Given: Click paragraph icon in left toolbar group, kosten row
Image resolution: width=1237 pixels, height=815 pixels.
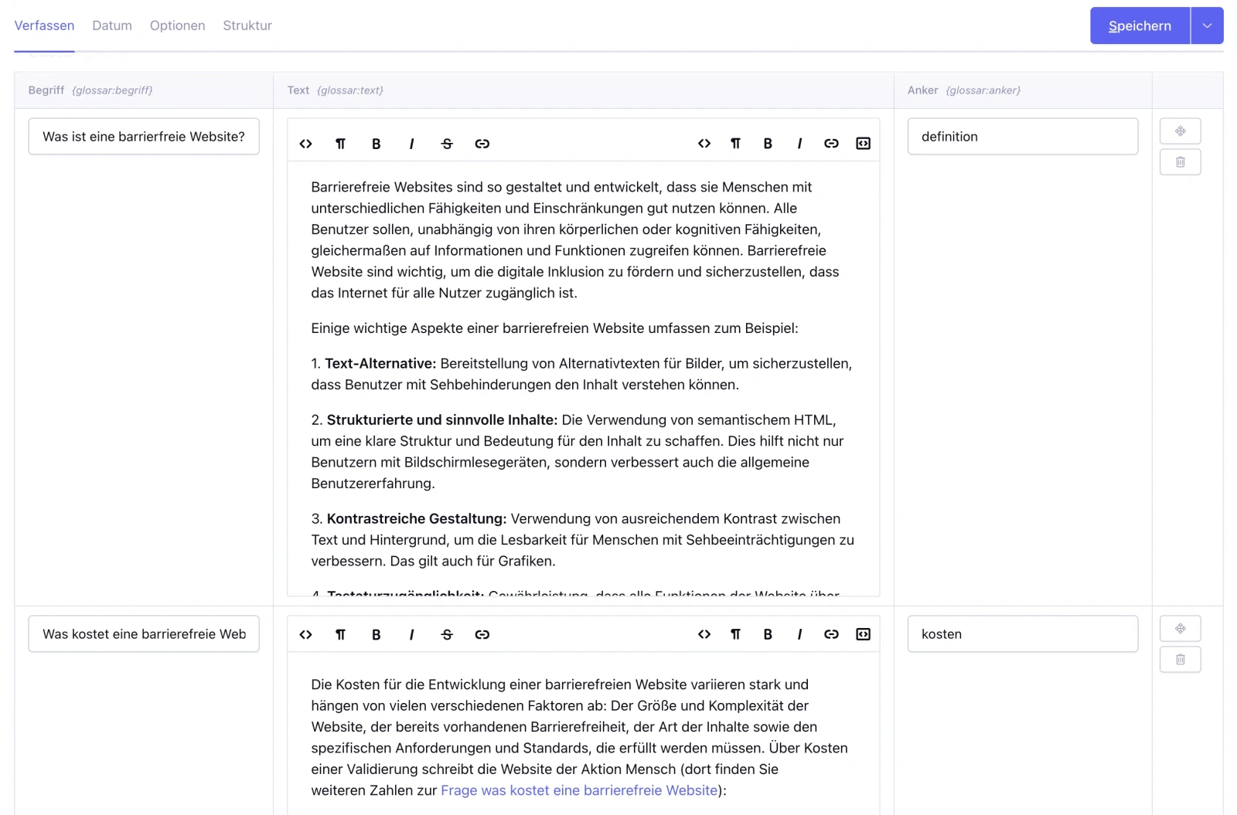Looking at the screenshot, I should pos(341,634).
